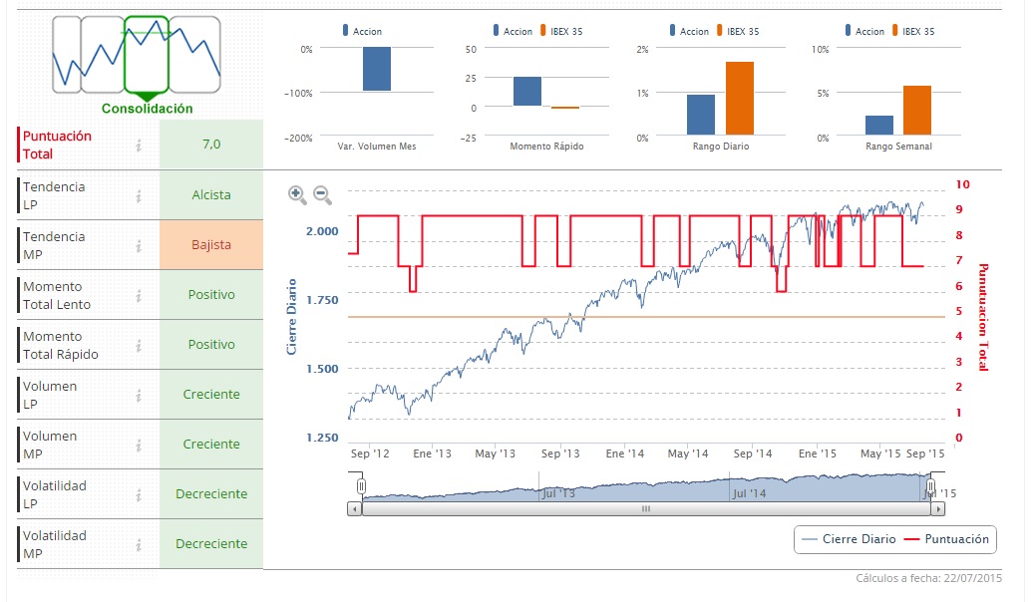
Task: Click left range handle of navigator
Action: pyautogui.click(x=361, y=486)
